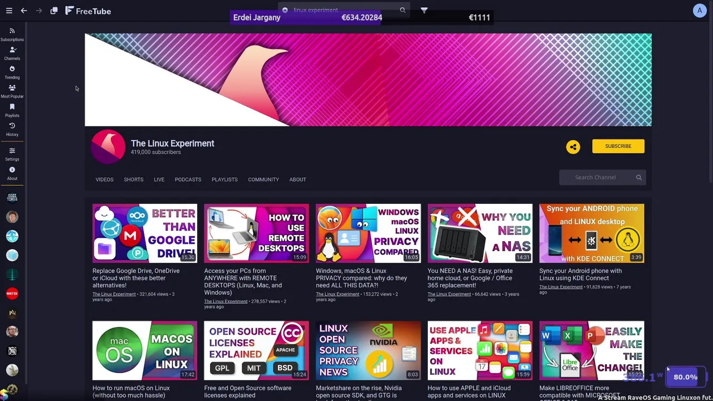This screenshot has height=401, width=713.
Task: Open Trending in the sidebar
Action: 12,72
